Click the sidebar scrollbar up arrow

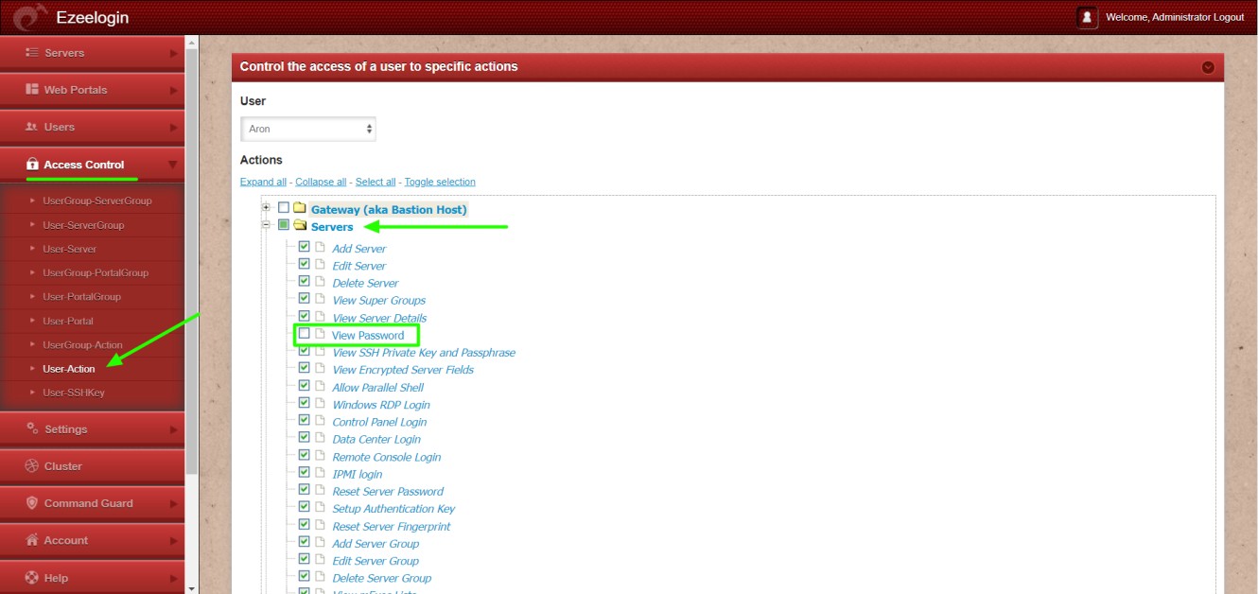pyautogui.click(x=193, y=43)
